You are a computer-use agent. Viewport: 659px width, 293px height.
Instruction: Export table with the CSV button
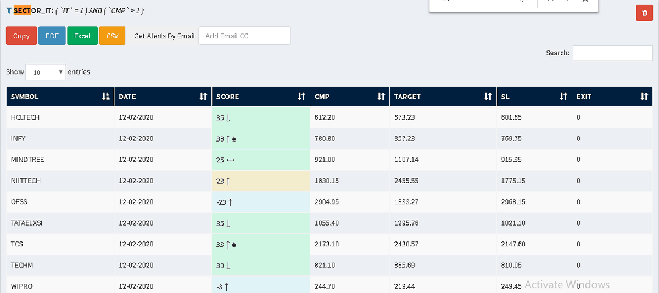coord(113,36)
